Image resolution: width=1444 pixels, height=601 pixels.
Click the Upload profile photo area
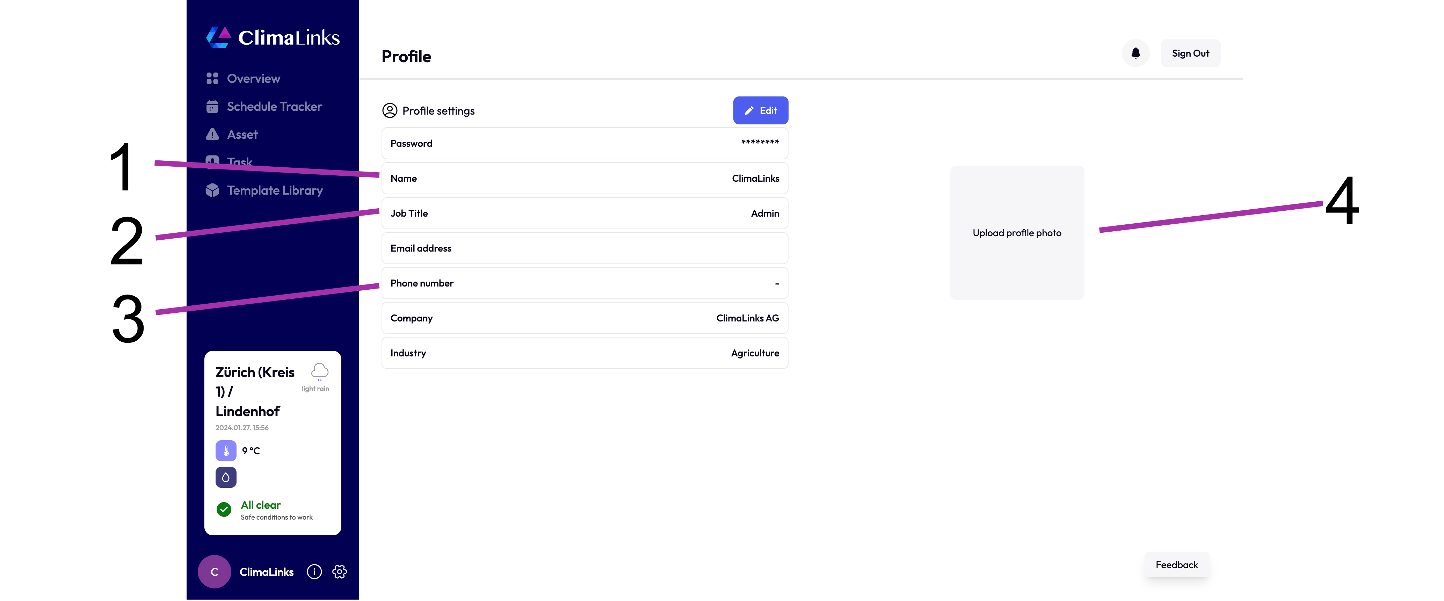[x=1017, y=232]
